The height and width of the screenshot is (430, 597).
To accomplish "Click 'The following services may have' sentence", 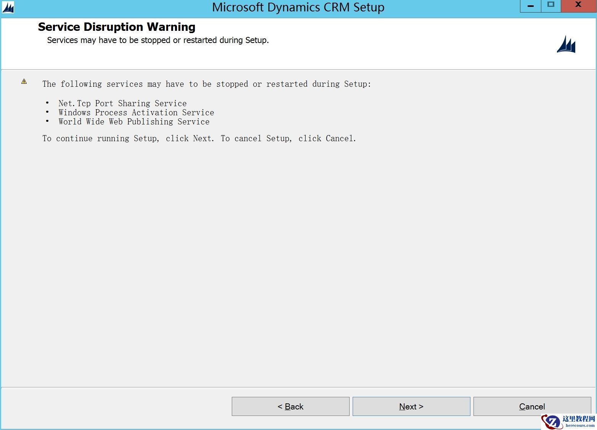I will (x=207, y=84).
